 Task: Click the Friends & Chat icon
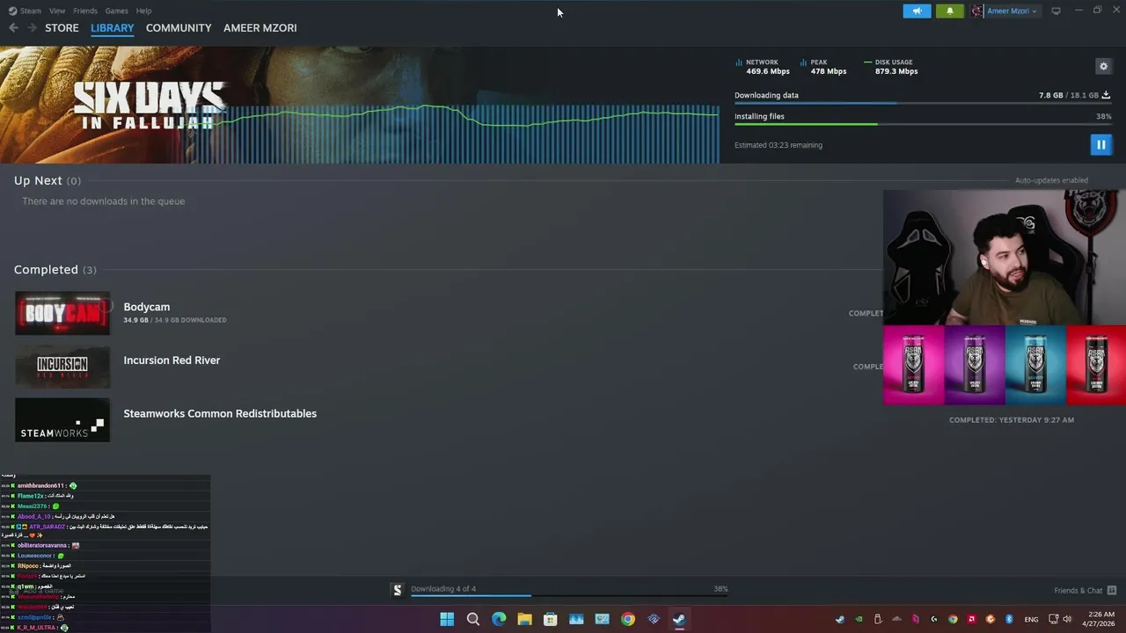pos(1112,591)
